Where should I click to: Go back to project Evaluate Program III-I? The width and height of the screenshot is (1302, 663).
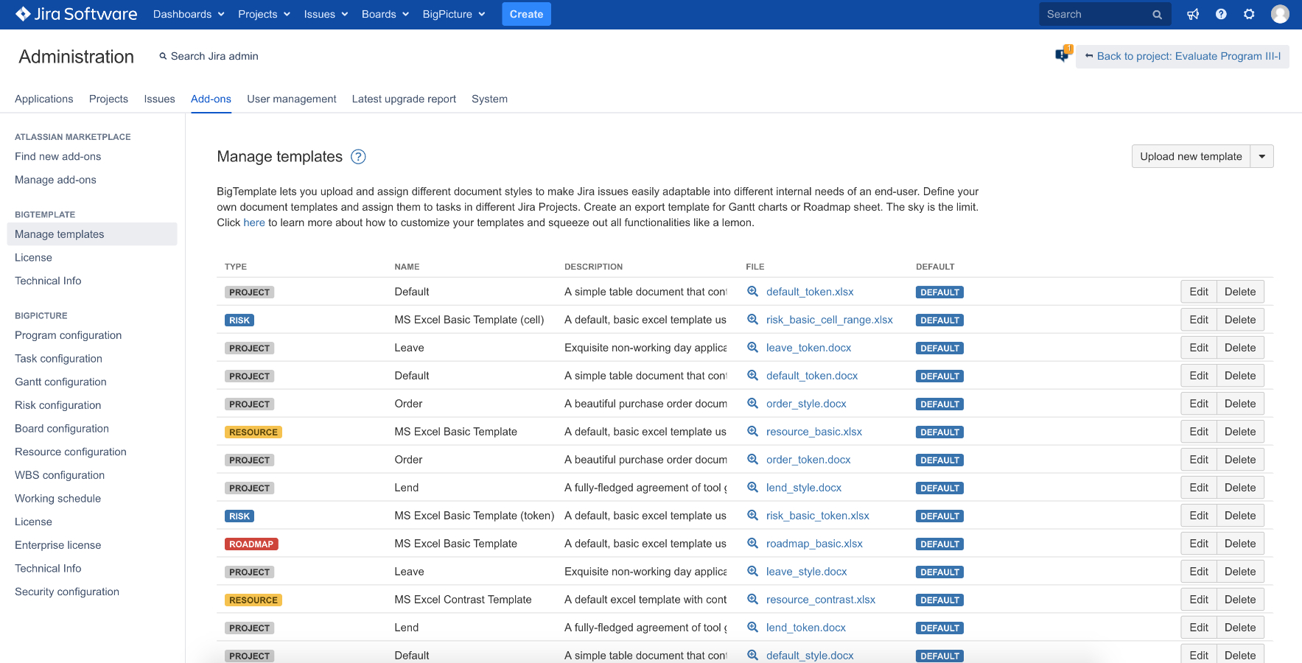[1183, 56]
